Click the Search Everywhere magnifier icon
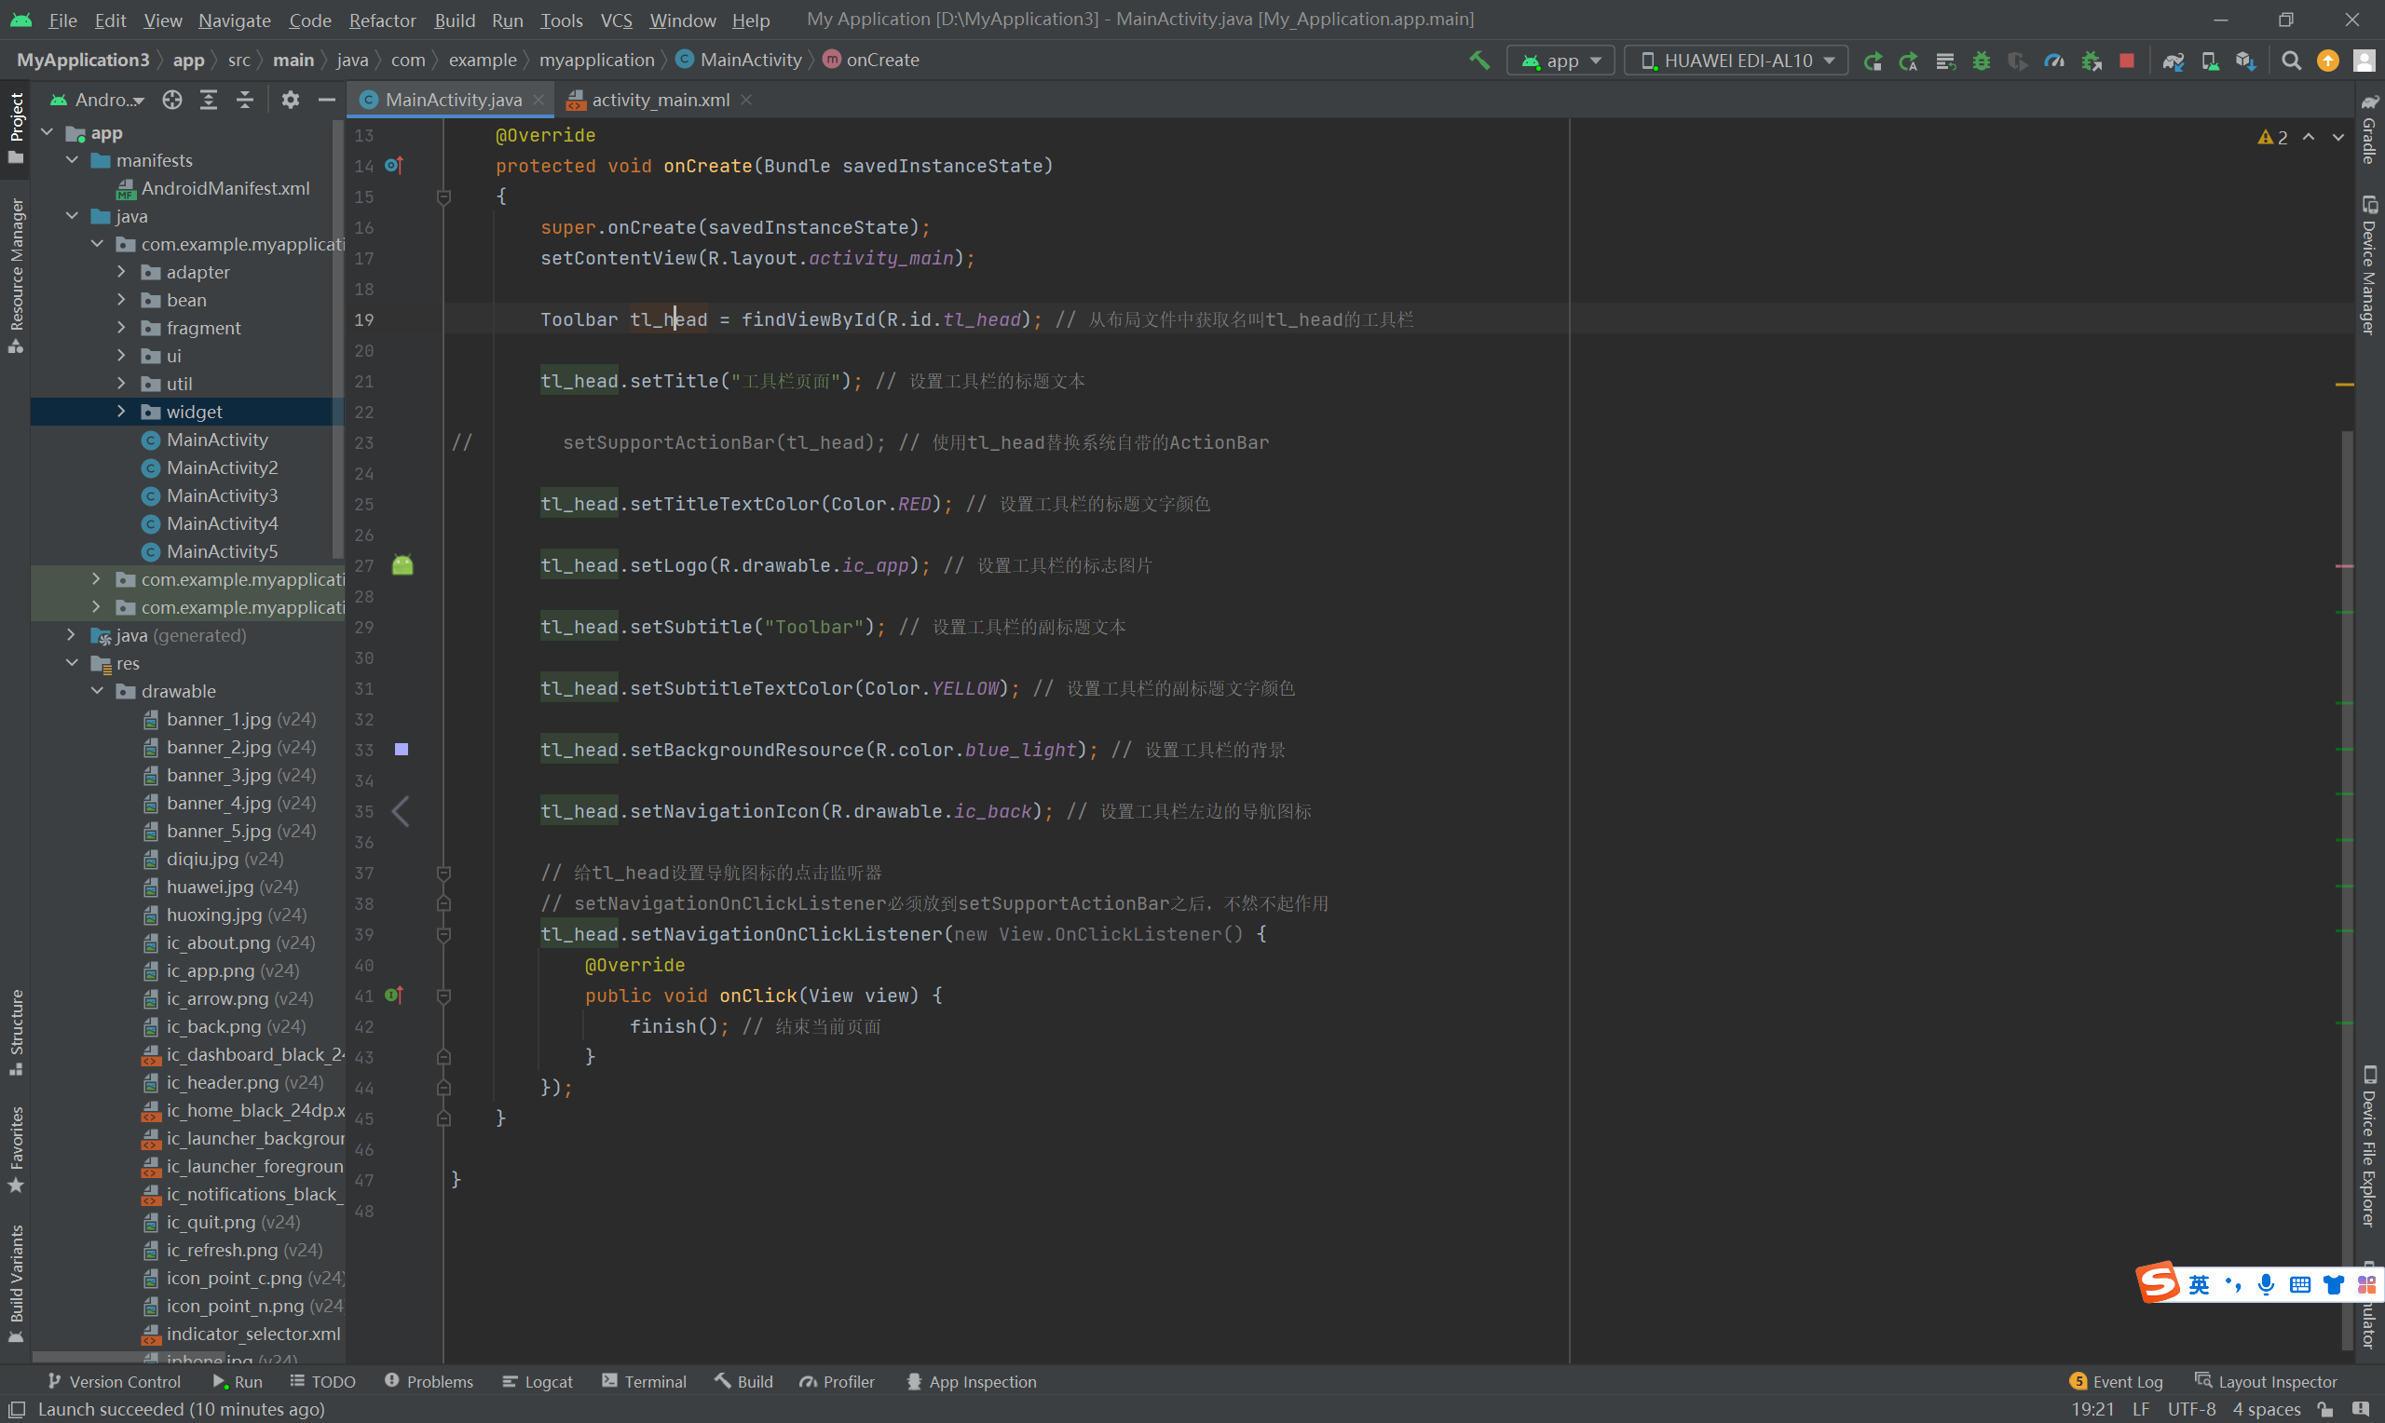Viewport: 2385px width, 1423px height. point(2290,61)
